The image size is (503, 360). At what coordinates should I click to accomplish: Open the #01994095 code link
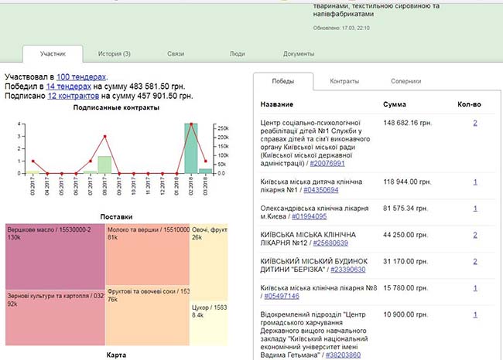tap(313, 216)
